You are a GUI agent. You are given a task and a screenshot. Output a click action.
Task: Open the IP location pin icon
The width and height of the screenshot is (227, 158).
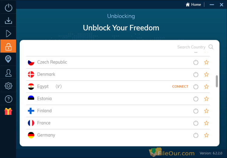click(8, 59)
